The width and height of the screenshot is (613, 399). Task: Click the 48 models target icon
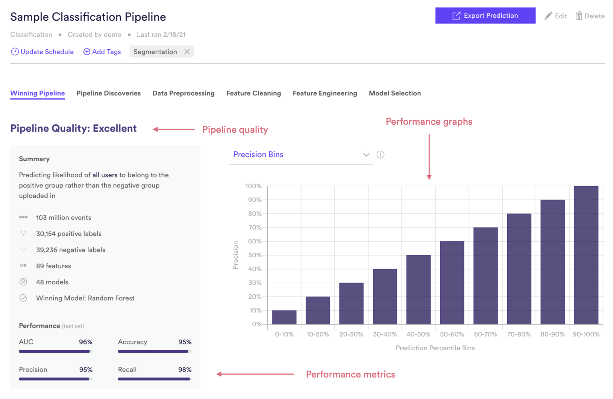point(23,282)
